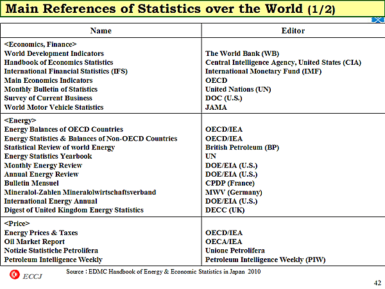Click United Nations (UN) editor
The height and width of the screenshot is (289, 385).
point(238,89)
